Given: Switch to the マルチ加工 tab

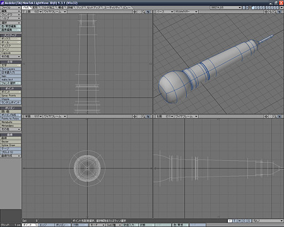Looking at the screenshot, I should click(x=48, y=8).
